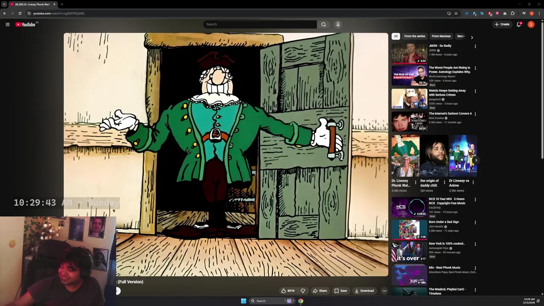
Task: Open Chrome three-dot menu
Action: click(539, 13)
